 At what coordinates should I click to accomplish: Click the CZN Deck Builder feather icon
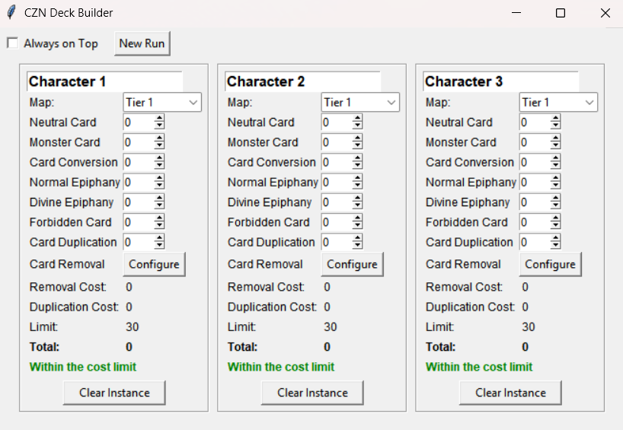11,13
